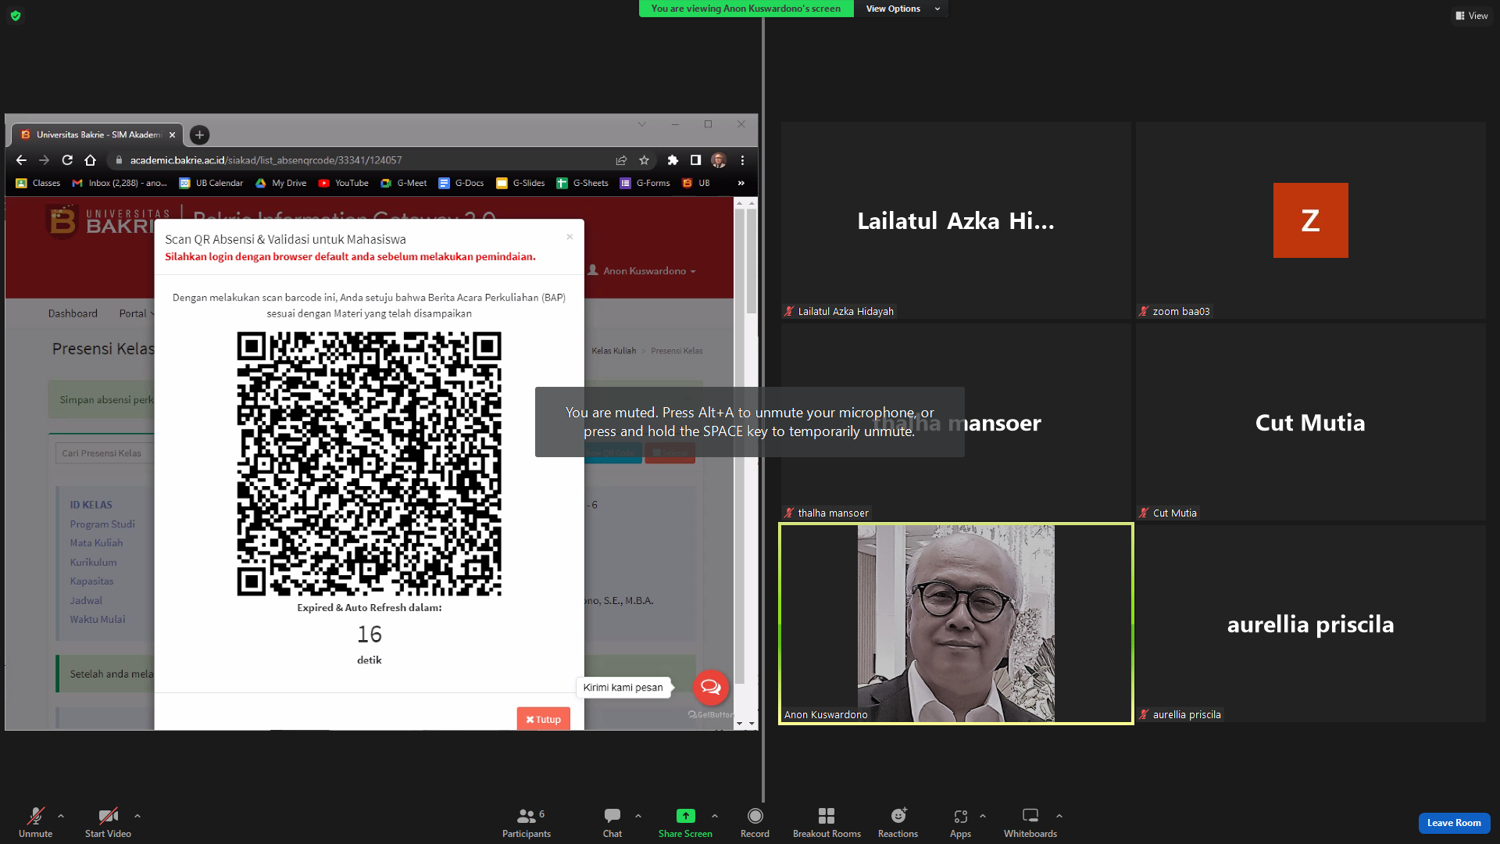Image resolution: width=1500 pixels, height=844 pixels.
Task: Show more bookmarks chevron
Action: point(741,183)
